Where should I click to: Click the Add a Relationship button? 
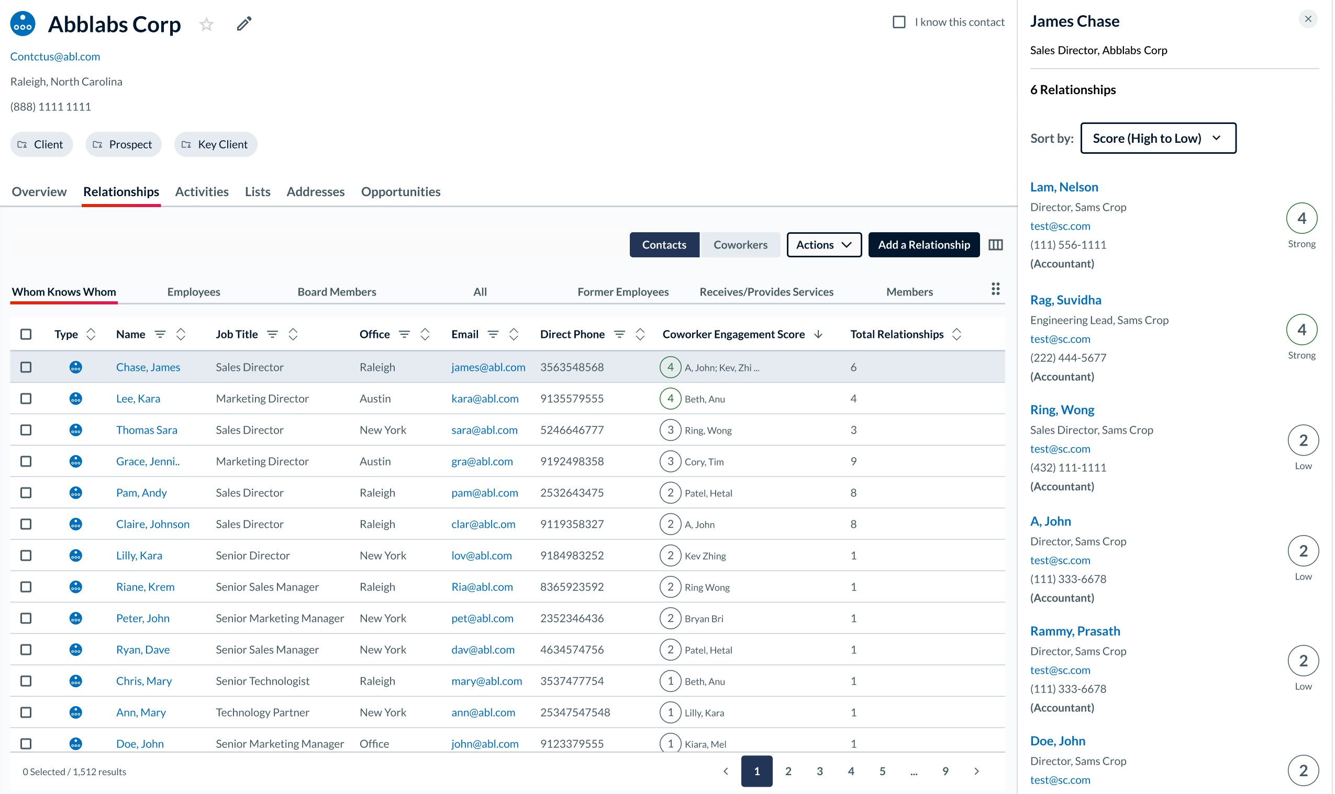tap(923, 244)
